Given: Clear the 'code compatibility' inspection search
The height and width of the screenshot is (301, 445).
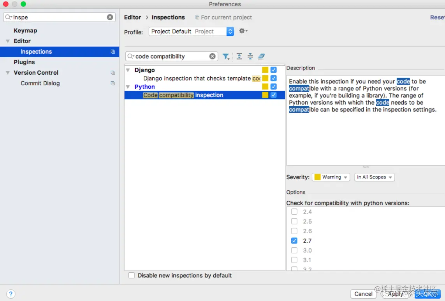Looking at the screenshot, I should coord(212,56).
